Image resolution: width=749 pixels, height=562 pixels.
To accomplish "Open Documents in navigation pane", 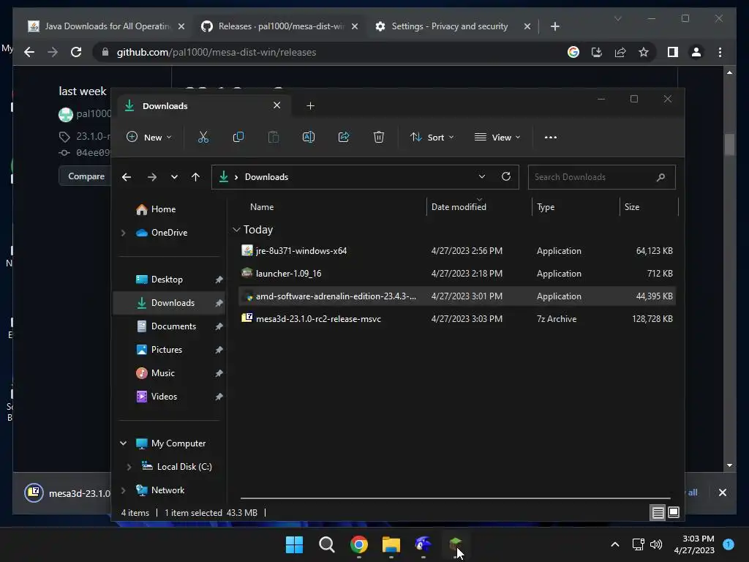I will [x=173, y=326].
